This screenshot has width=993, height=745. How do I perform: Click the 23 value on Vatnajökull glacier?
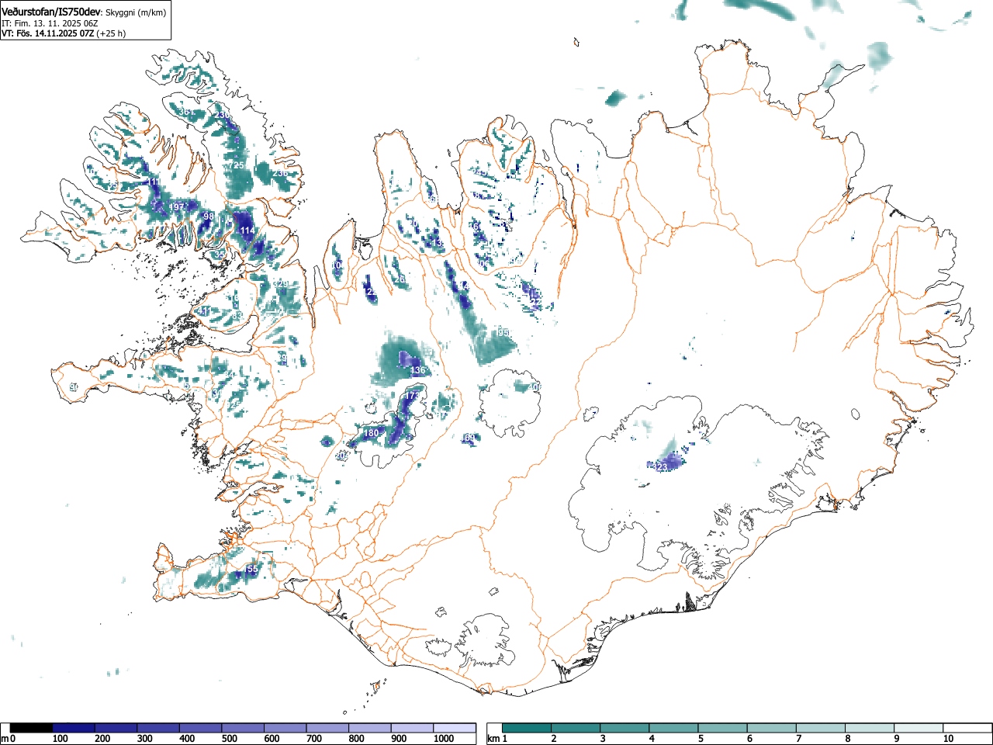click(x=662, y=467)
